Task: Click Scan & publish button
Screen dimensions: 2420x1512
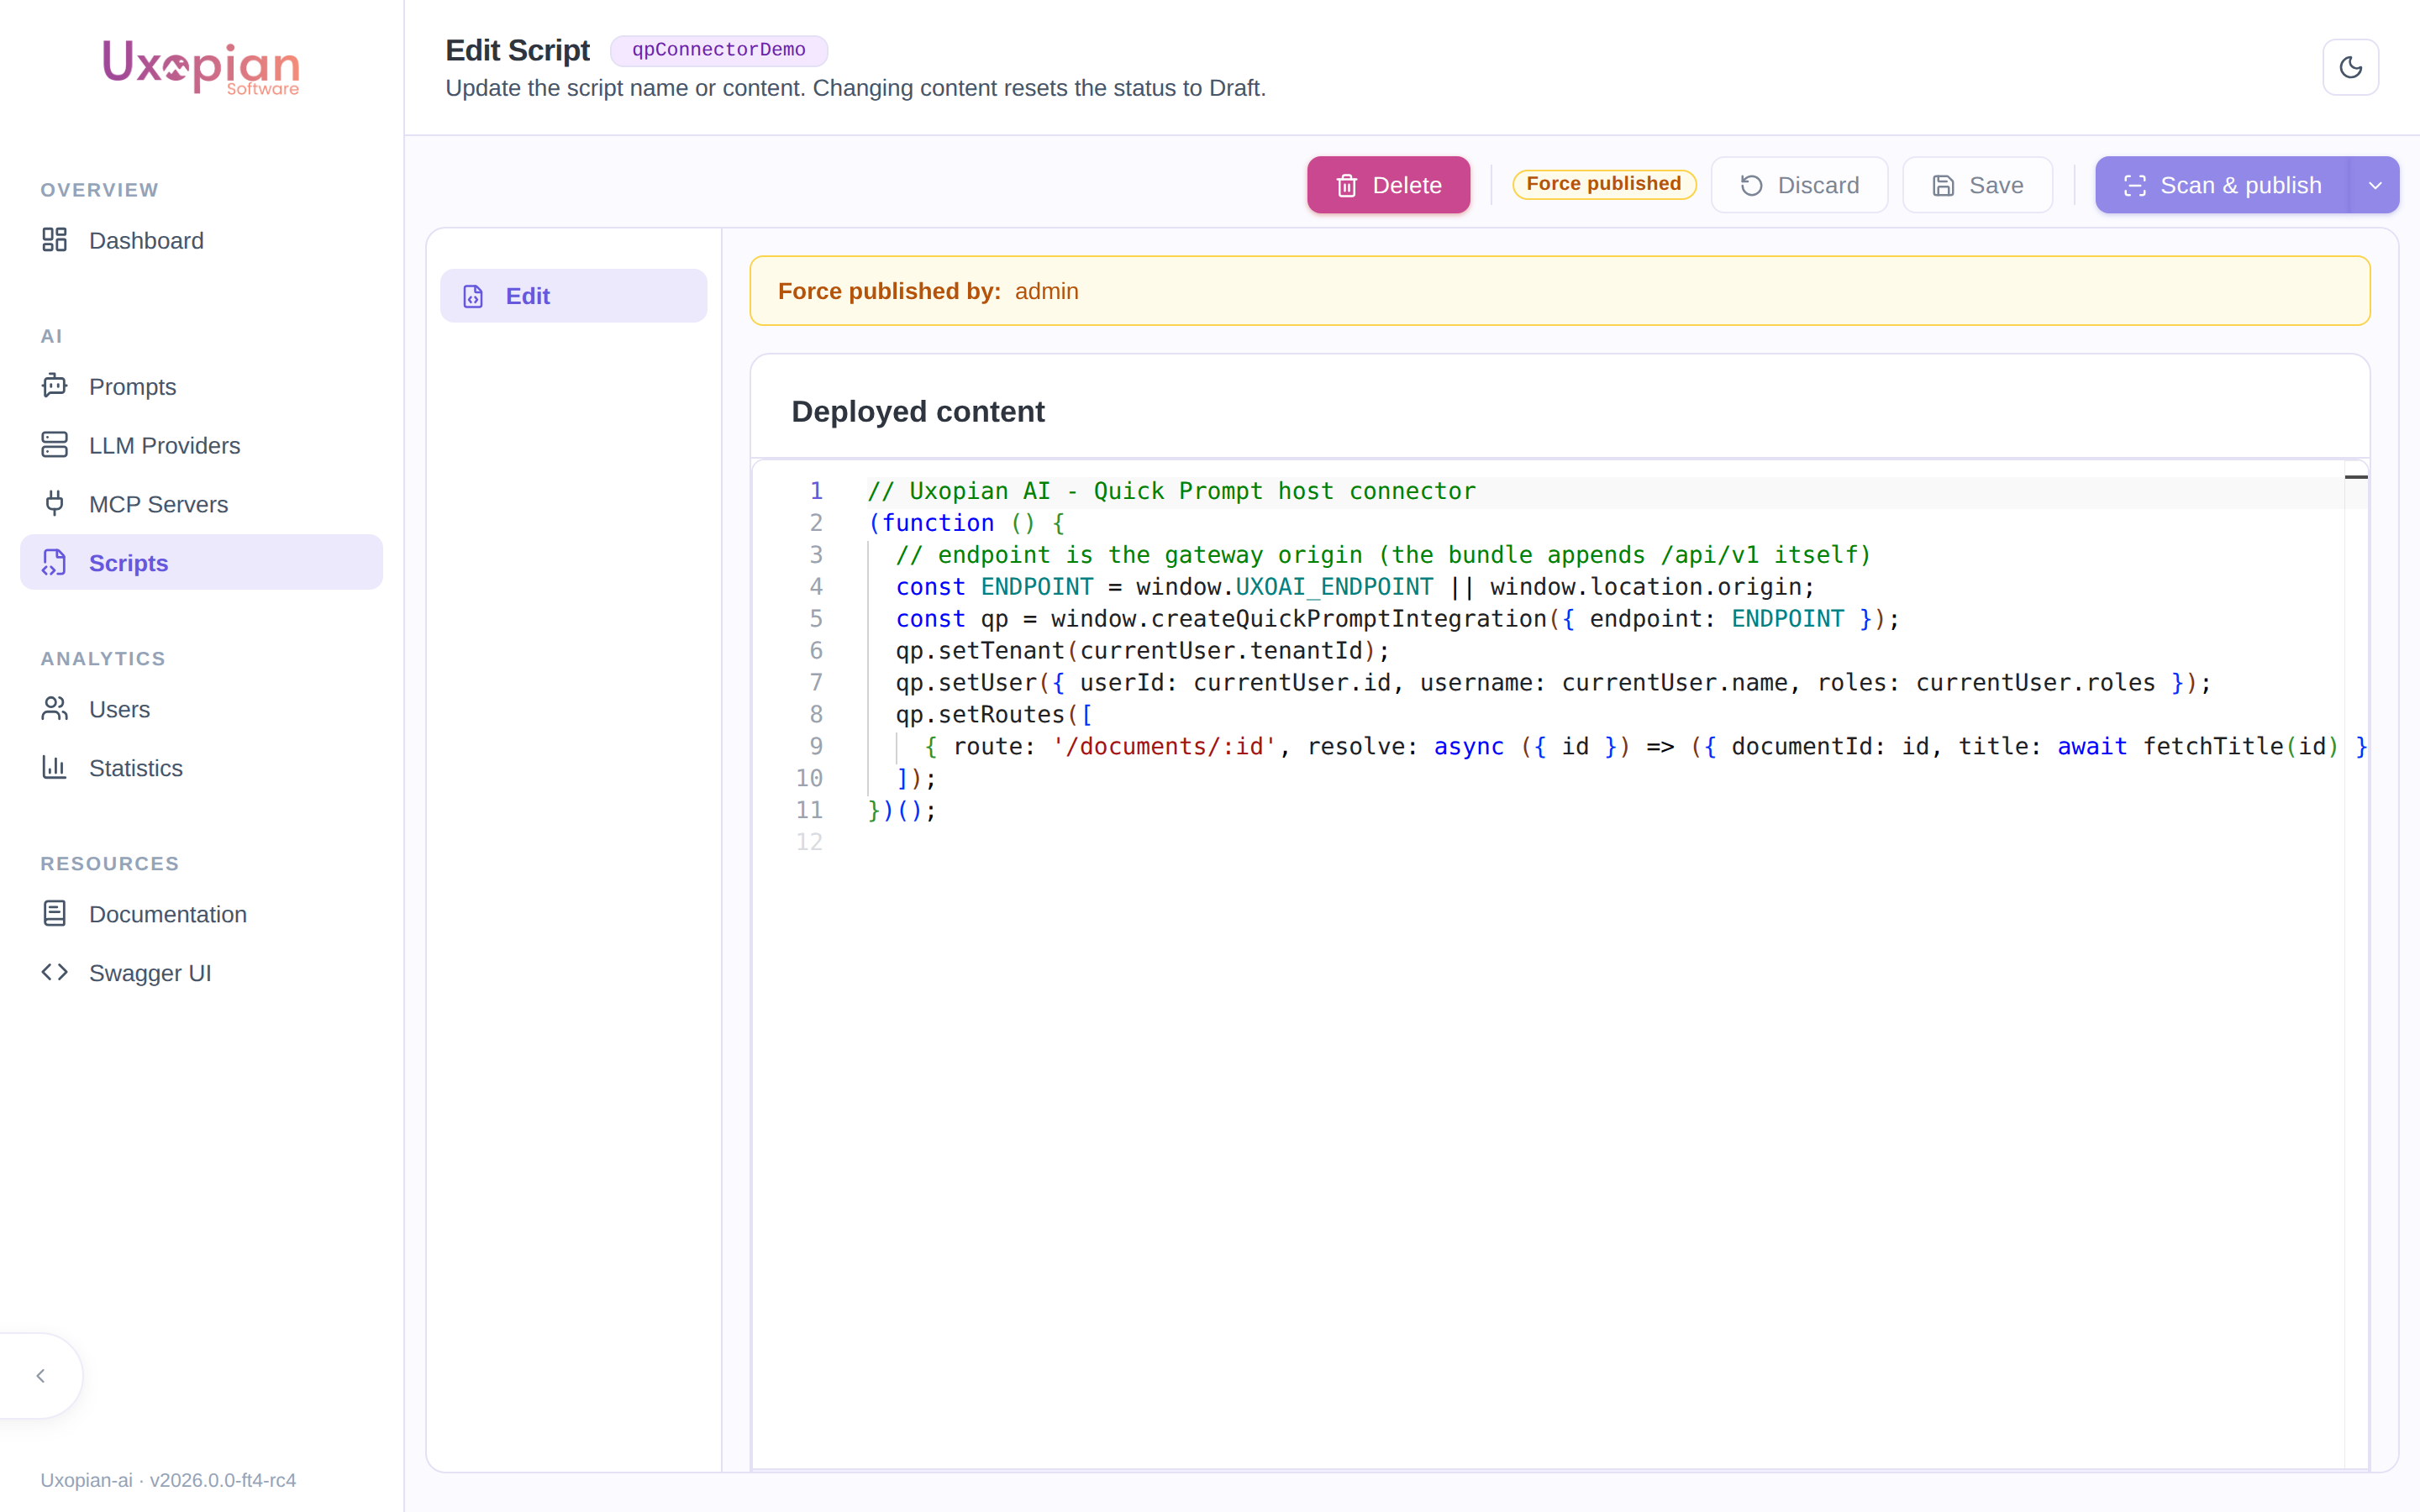Action: 2222,185
